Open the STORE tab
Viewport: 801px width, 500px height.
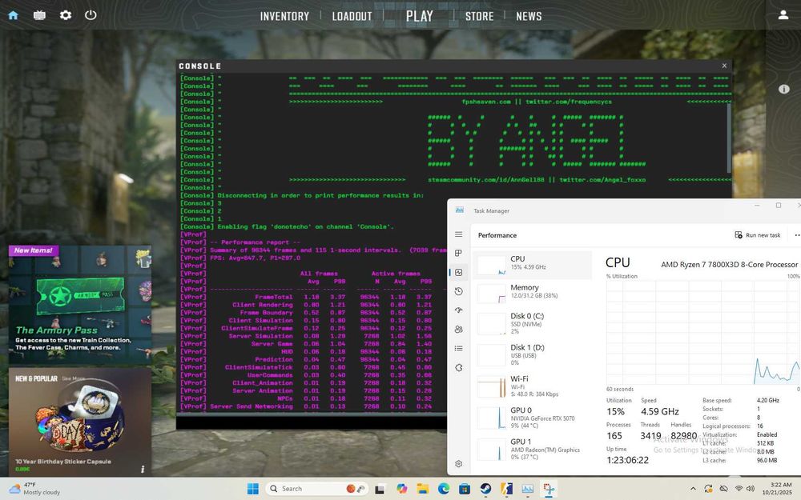pyautogui.click(x=479, y=16)
